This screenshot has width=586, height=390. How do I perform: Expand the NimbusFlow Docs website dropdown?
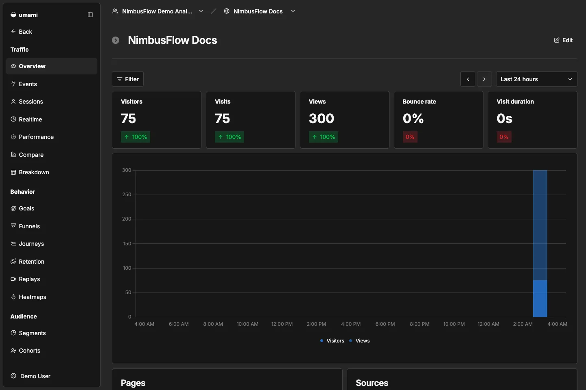(x=293, y=11)
